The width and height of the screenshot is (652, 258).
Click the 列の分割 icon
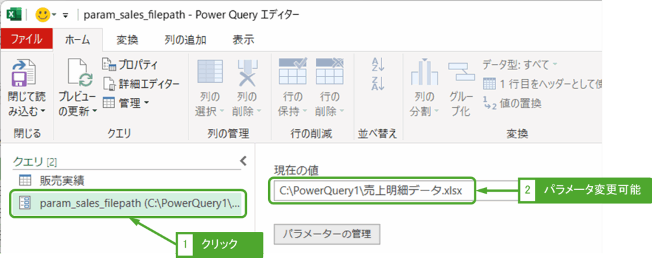pyautogui.click(x=424, y=73)
